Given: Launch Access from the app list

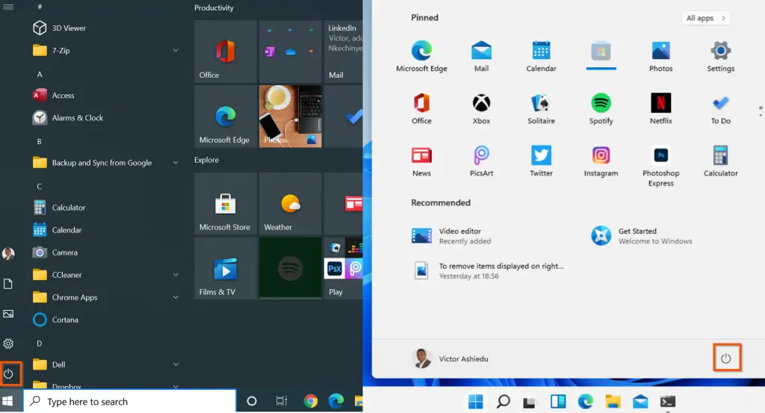Looking at the screenshot, I should [x=53, y=95].
